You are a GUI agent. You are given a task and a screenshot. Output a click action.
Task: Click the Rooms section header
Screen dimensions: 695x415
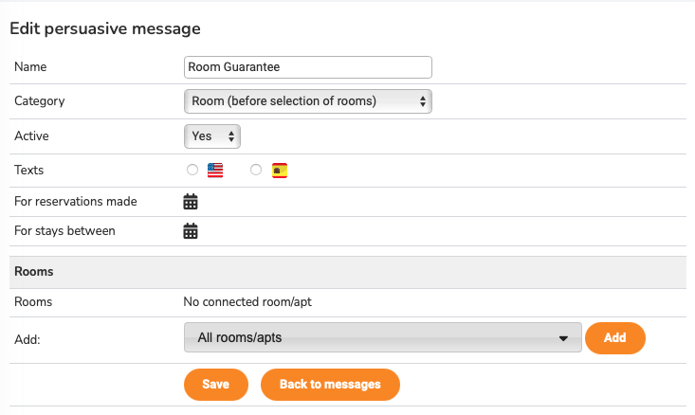pyautogui.click(x=34, y=272)
